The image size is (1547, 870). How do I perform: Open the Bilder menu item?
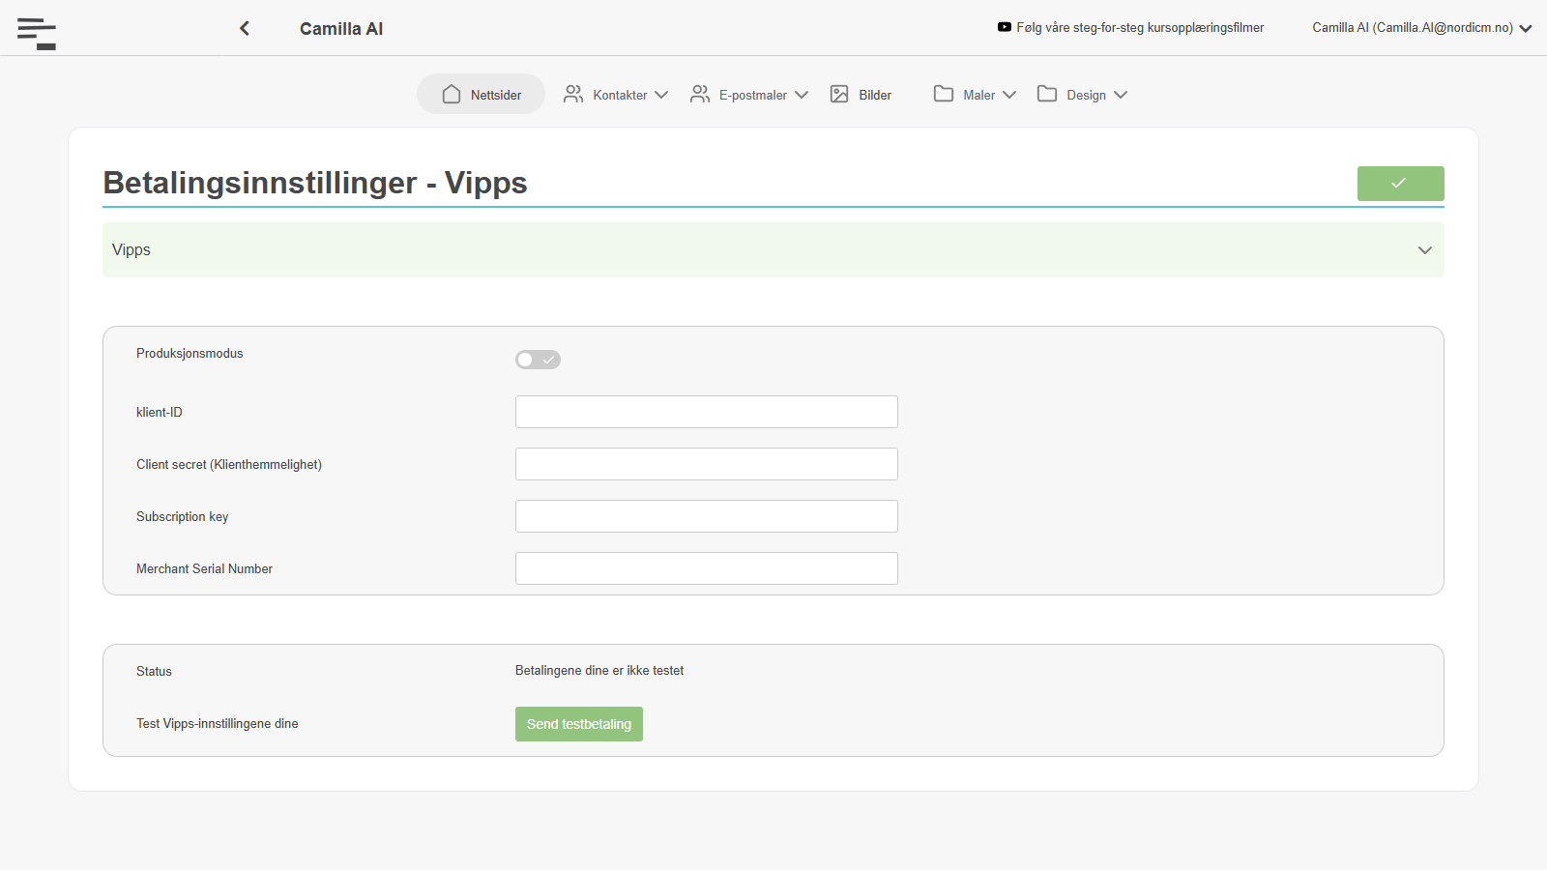click(x=861, y=95)
